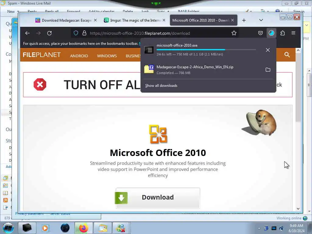Expand the list all tabs chevron
Viewport: 312px width, 234px height.
coord(261,20)
